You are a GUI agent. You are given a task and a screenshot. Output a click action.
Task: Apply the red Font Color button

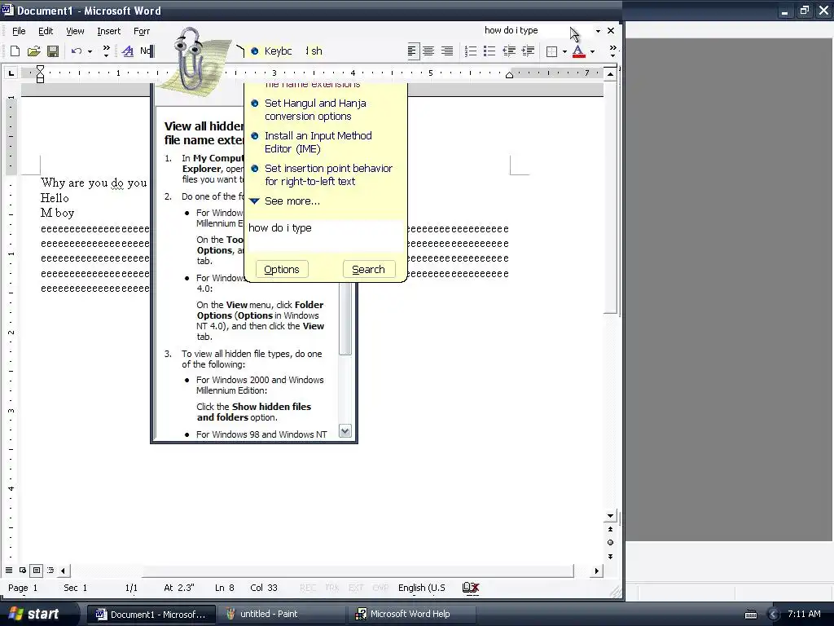coord(579,51)
